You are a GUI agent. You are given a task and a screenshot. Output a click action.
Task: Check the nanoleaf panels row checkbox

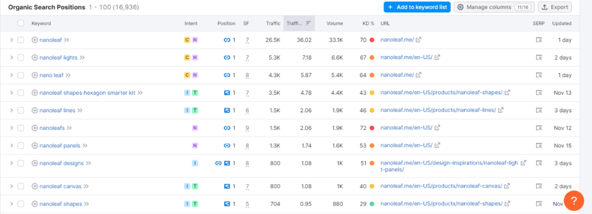pos(21,146)
